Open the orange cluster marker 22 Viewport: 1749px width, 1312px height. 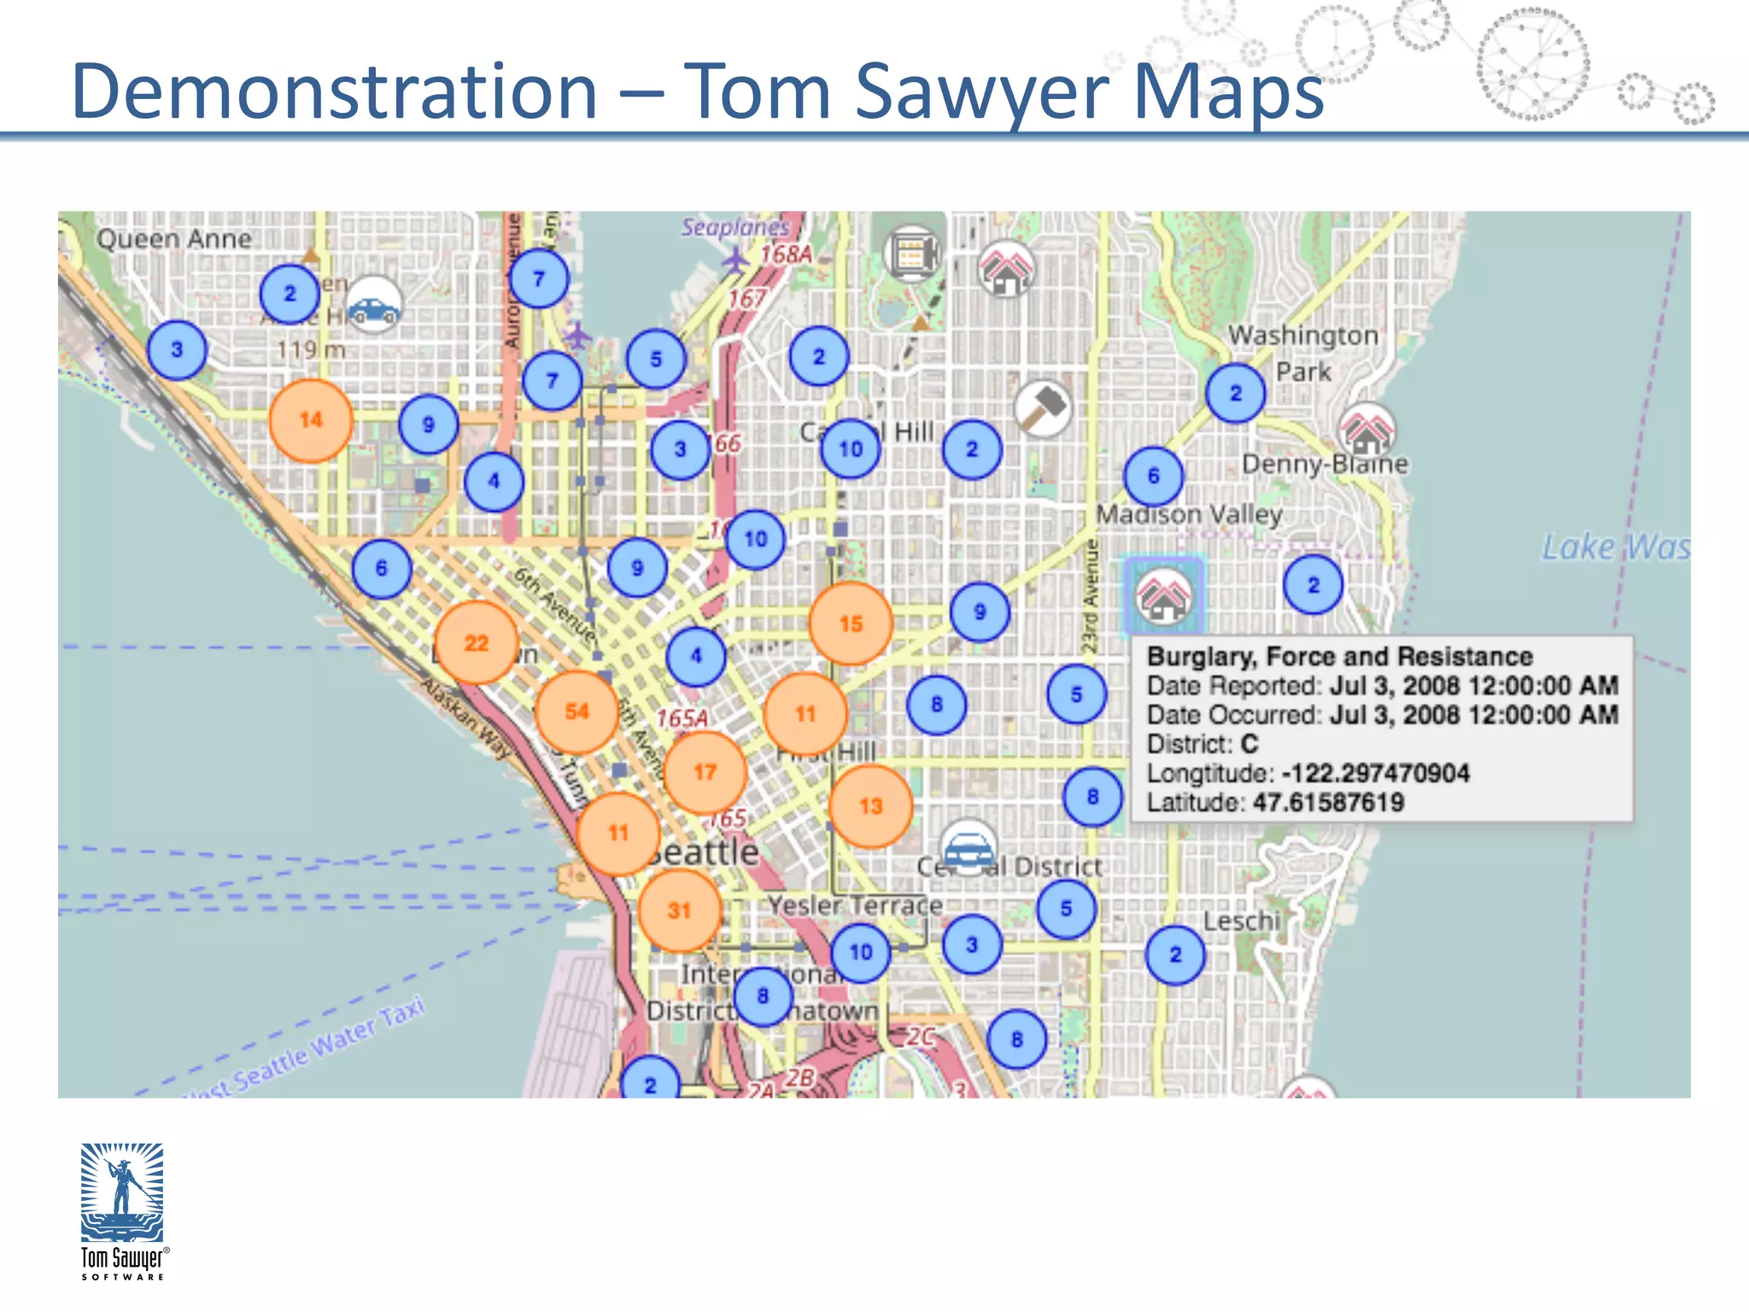pyautogui.click(x=477, y=642)
